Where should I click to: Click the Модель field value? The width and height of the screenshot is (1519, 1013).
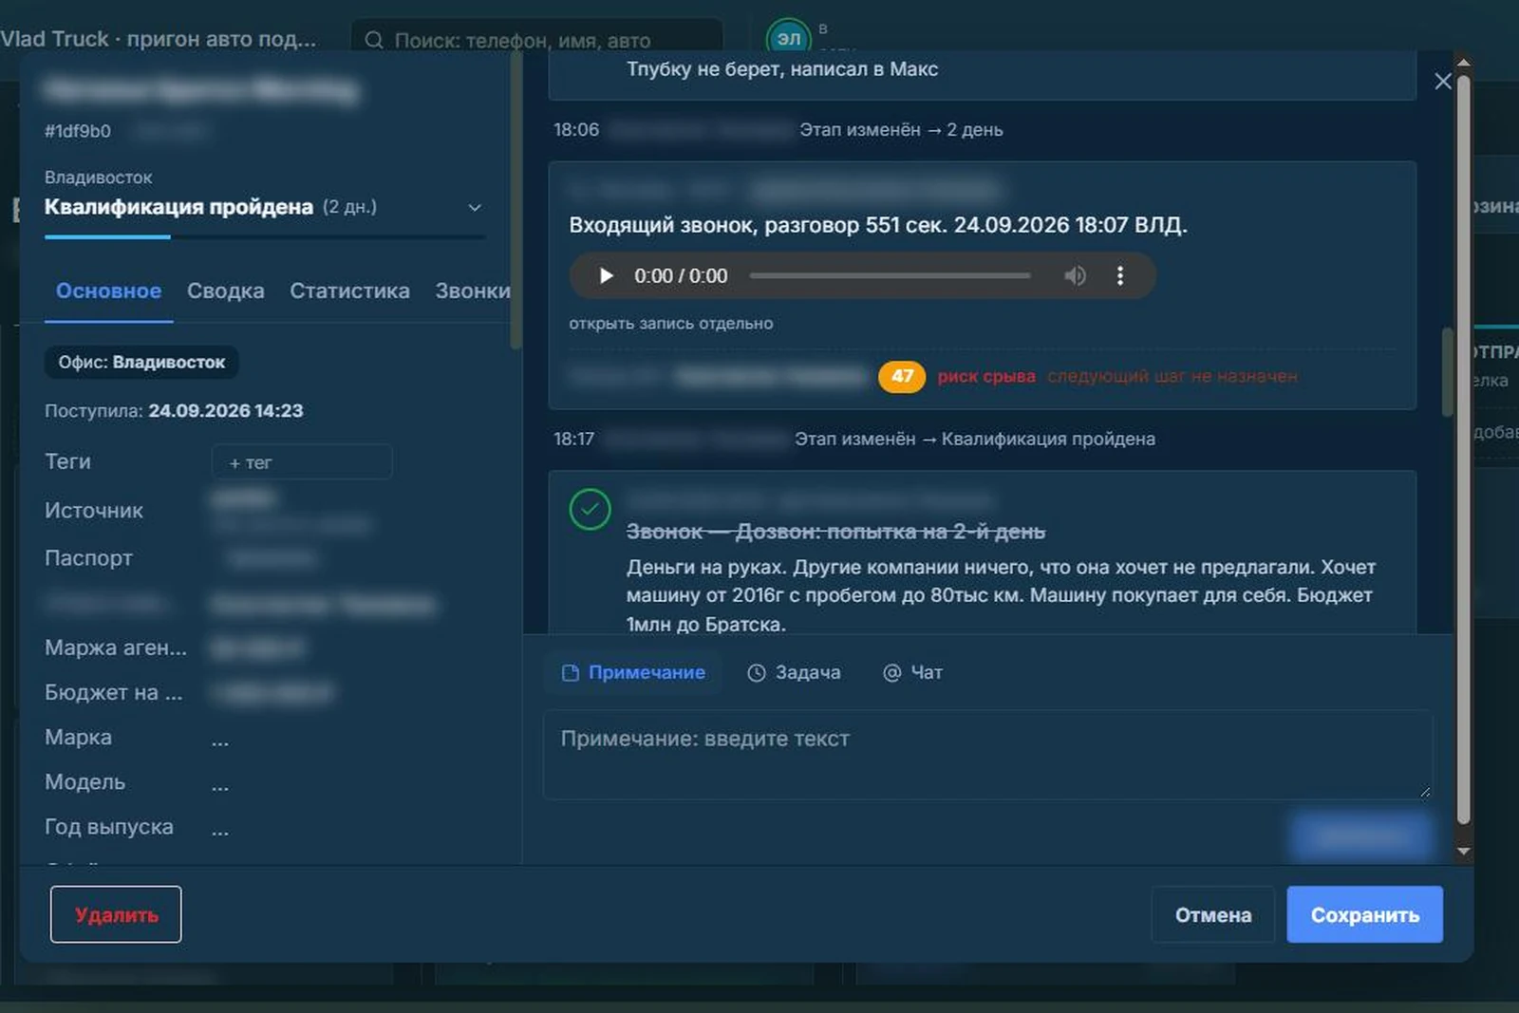pyautogui.click(x=220, y=783)
